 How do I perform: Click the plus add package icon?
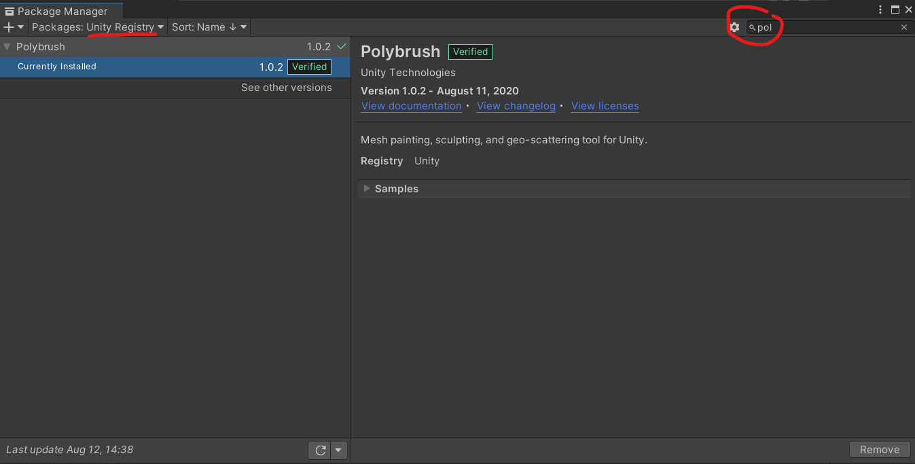point(9,27)
